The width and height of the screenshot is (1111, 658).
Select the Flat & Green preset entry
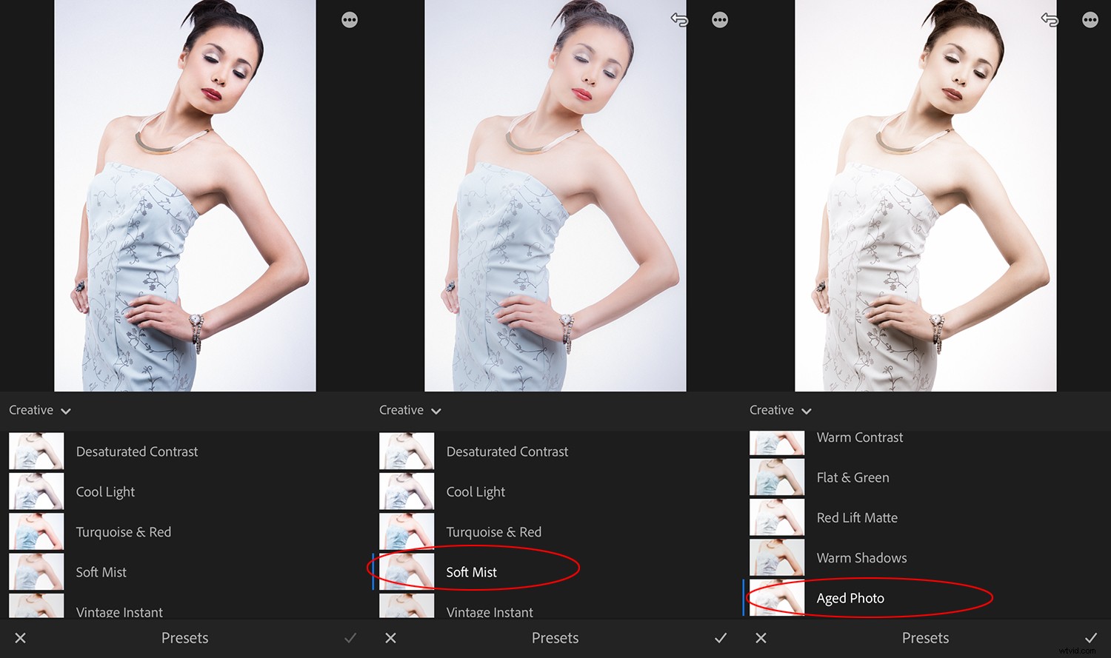click(x=853, y=477)
